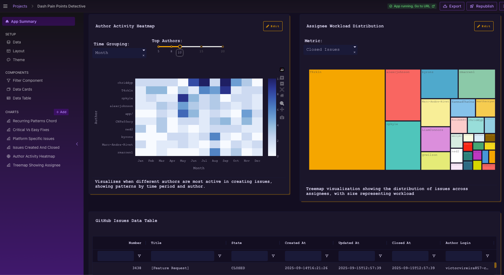Open filter options for Closed At column

[x=434, y=256]
